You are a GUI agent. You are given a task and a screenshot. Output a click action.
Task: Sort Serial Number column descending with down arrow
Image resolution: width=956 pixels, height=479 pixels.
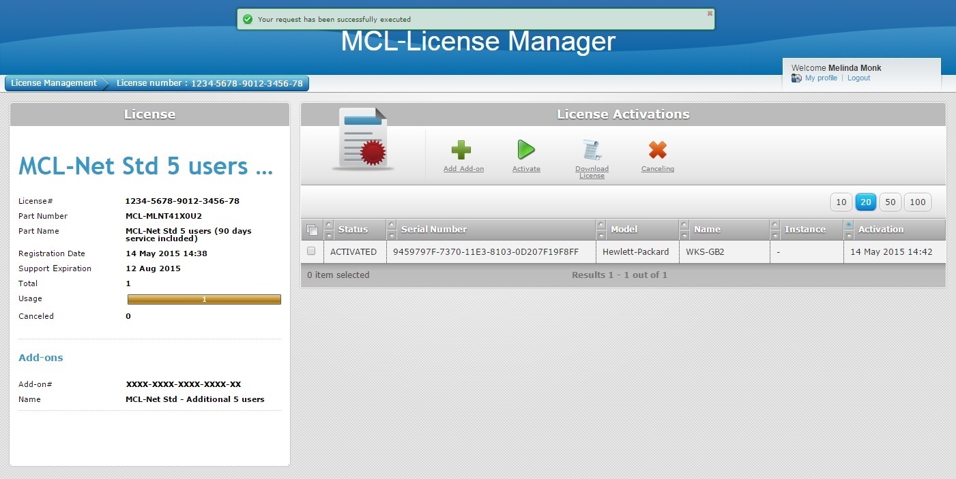pyautogui.click(x=391, y=235)
